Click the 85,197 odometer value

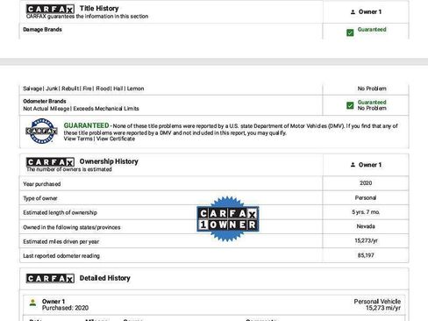click(366, 255)
